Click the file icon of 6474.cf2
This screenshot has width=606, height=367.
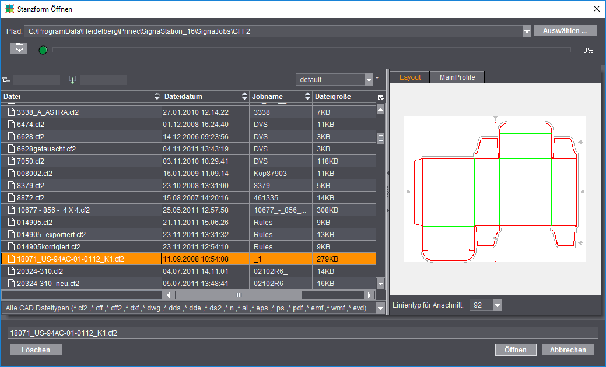click(12, 124)
